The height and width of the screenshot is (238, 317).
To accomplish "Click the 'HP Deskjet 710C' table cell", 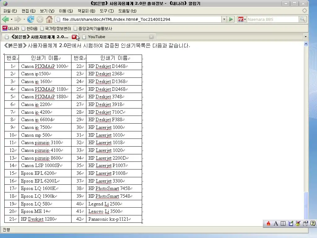I will (x=114, y=112).
